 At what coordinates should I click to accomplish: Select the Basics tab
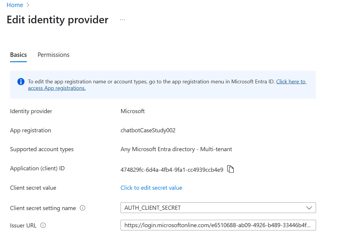[x=18, y=55]
